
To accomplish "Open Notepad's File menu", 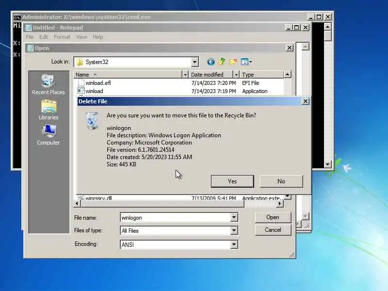I will [x=30, y=37].
